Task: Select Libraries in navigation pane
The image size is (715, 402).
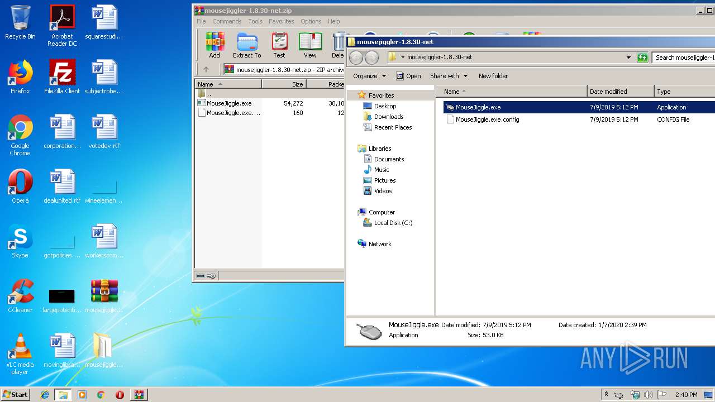Action: (x=379, y=149)
